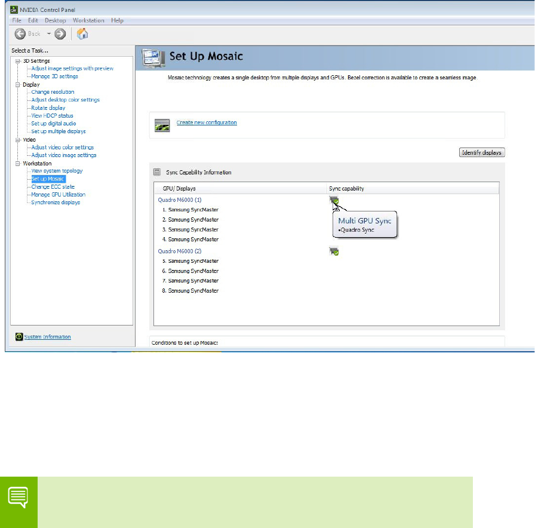Screen dimensions: 535x528
Task: Click the Workstation category label in tree
Action: tap(37, 164)
